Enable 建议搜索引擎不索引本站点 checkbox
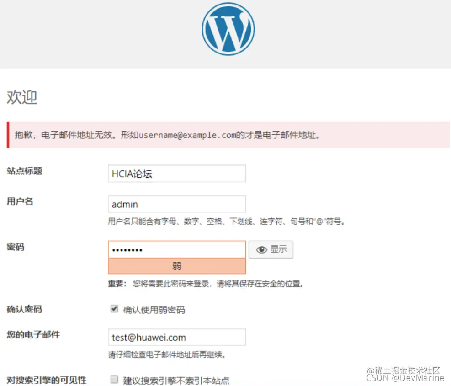 coord(114,380)
